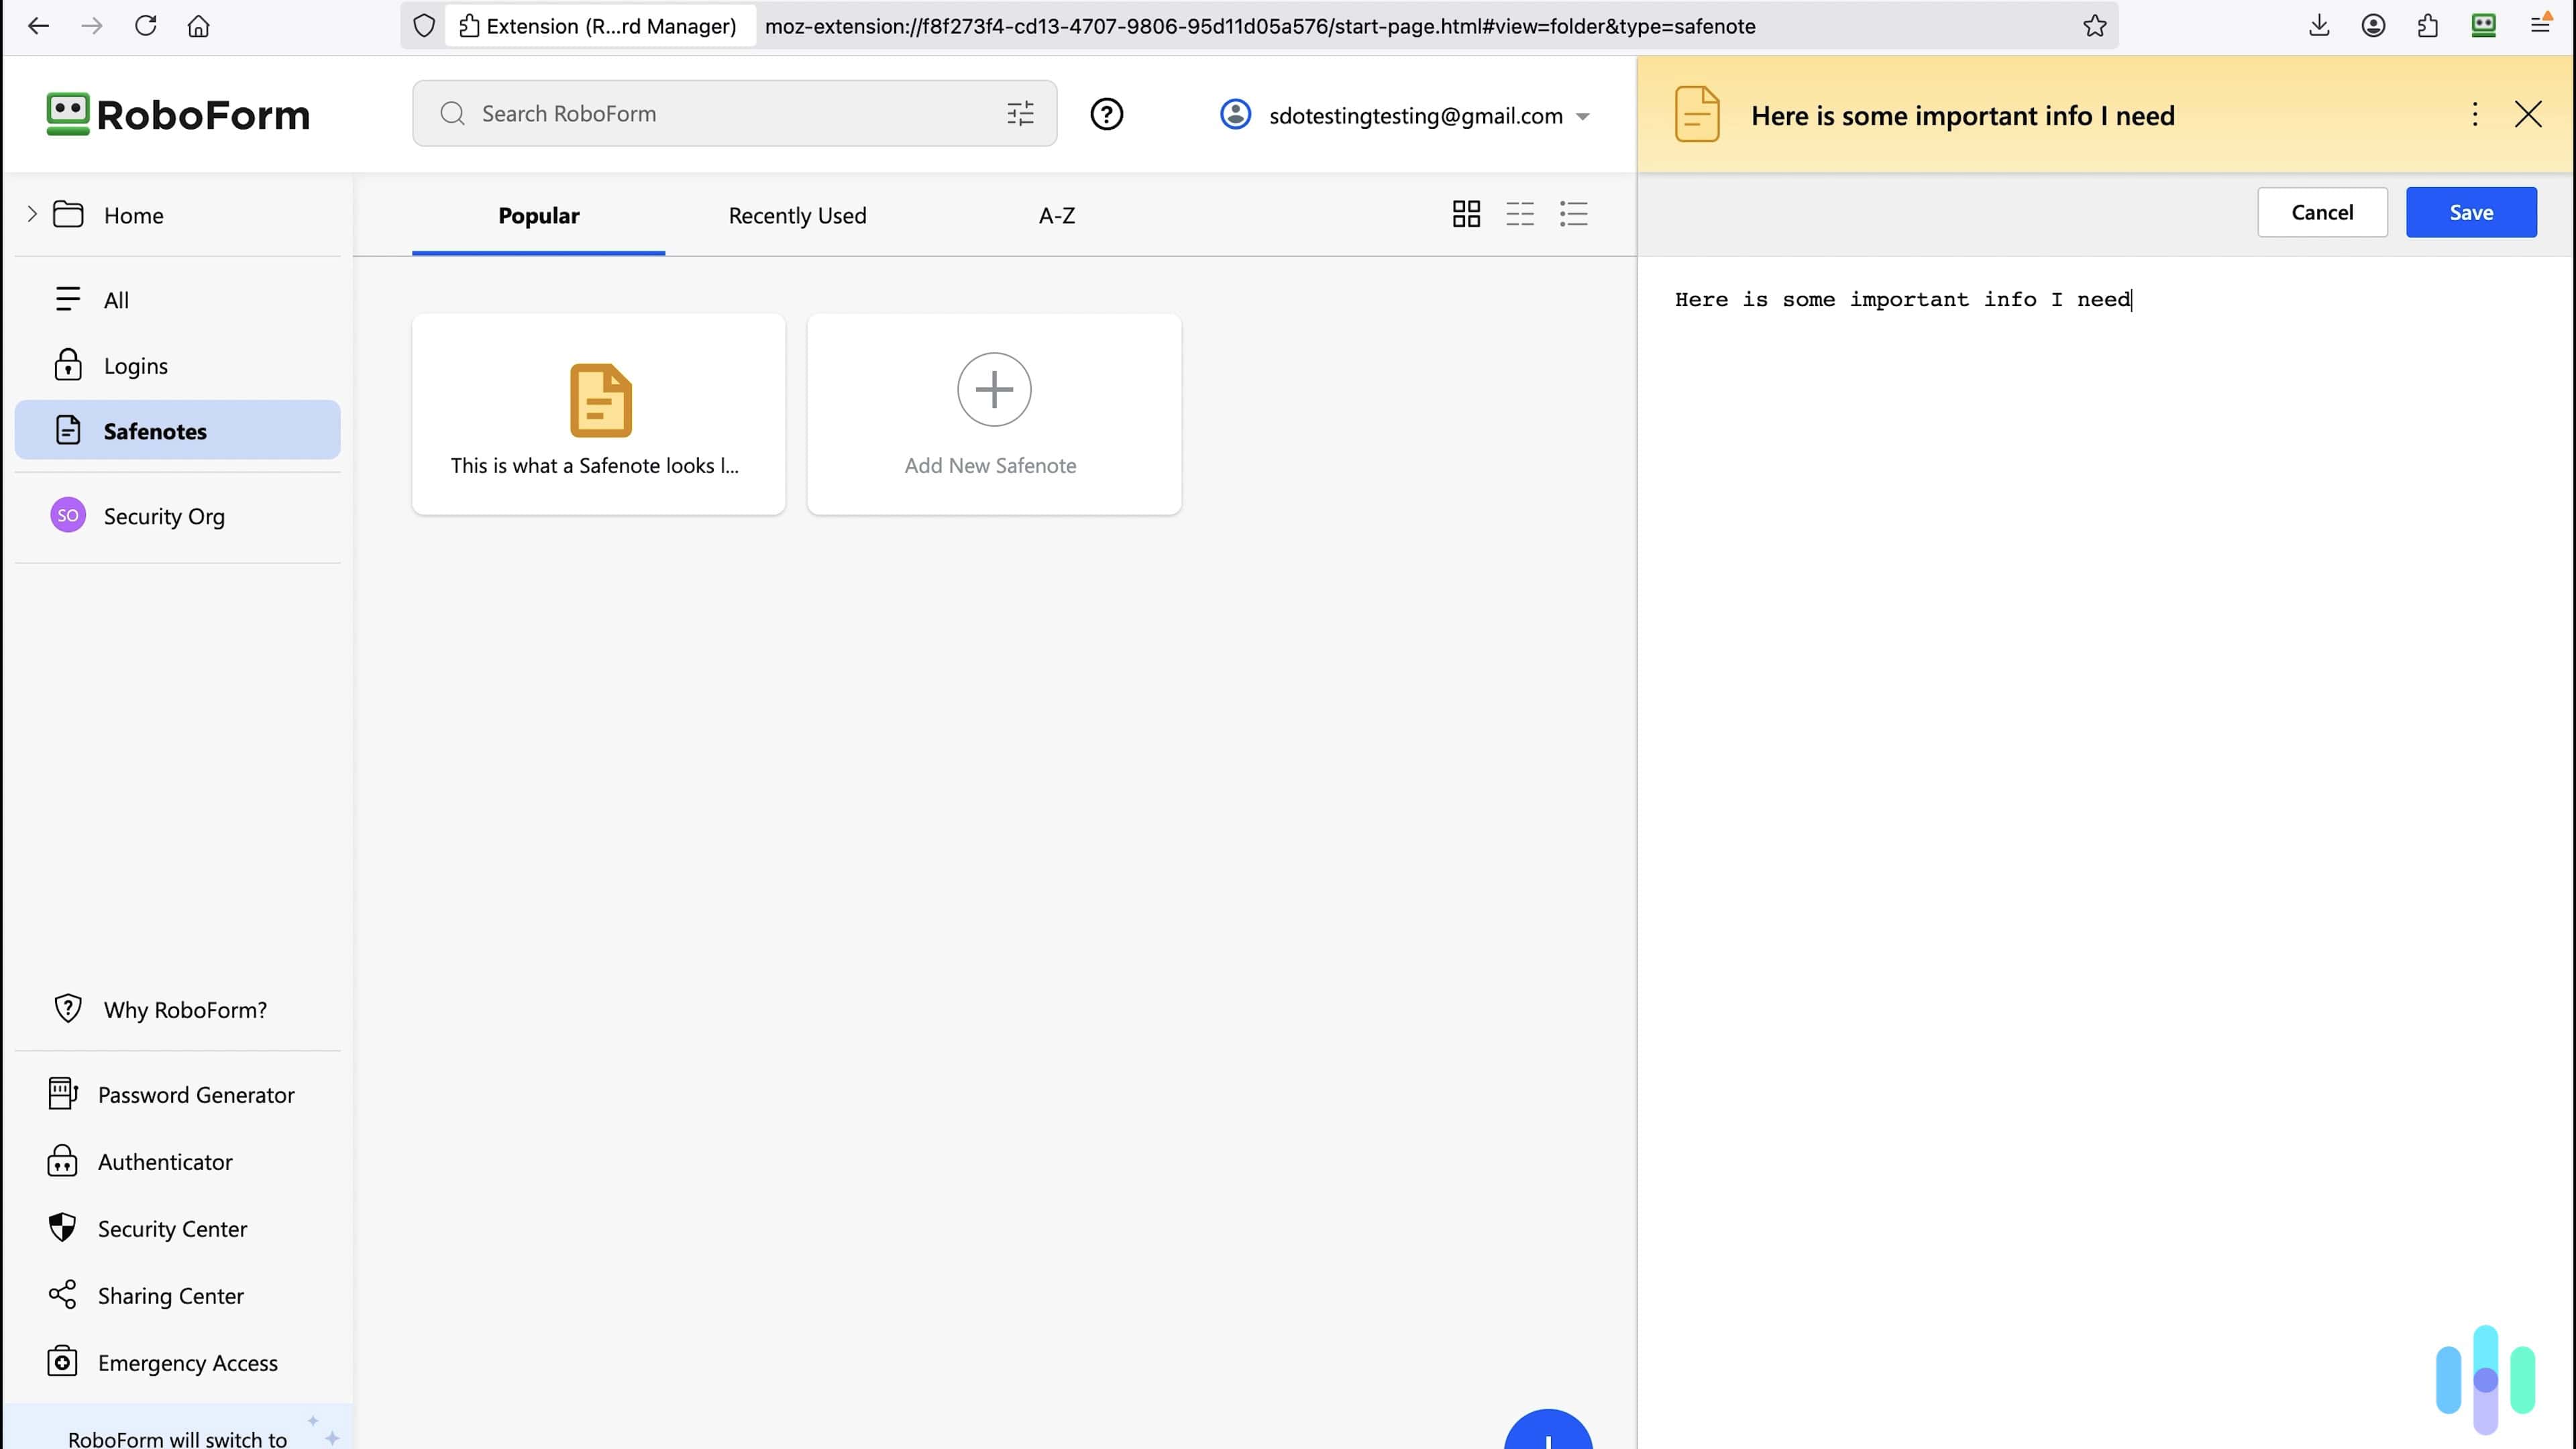Open the safenote three-dot options menu
The height and width of the screenshot is (1449, 2576).
coord(2475,114)
